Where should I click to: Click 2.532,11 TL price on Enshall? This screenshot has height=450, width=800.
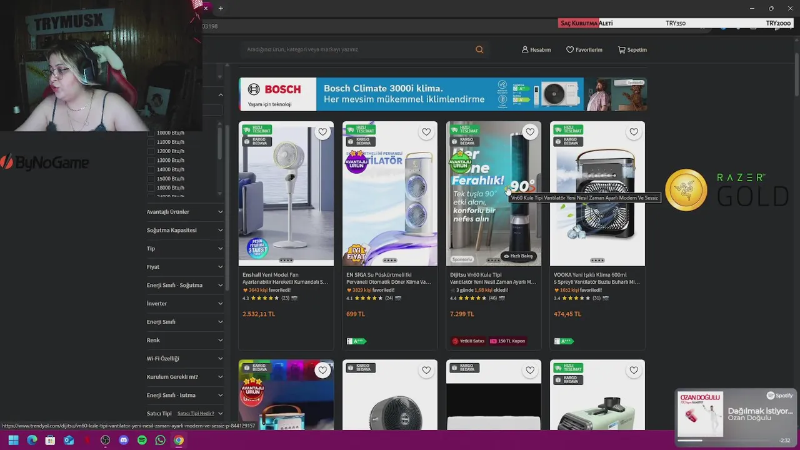(259, 314)
